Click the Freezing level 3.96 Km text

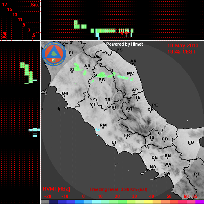point(118,189)
